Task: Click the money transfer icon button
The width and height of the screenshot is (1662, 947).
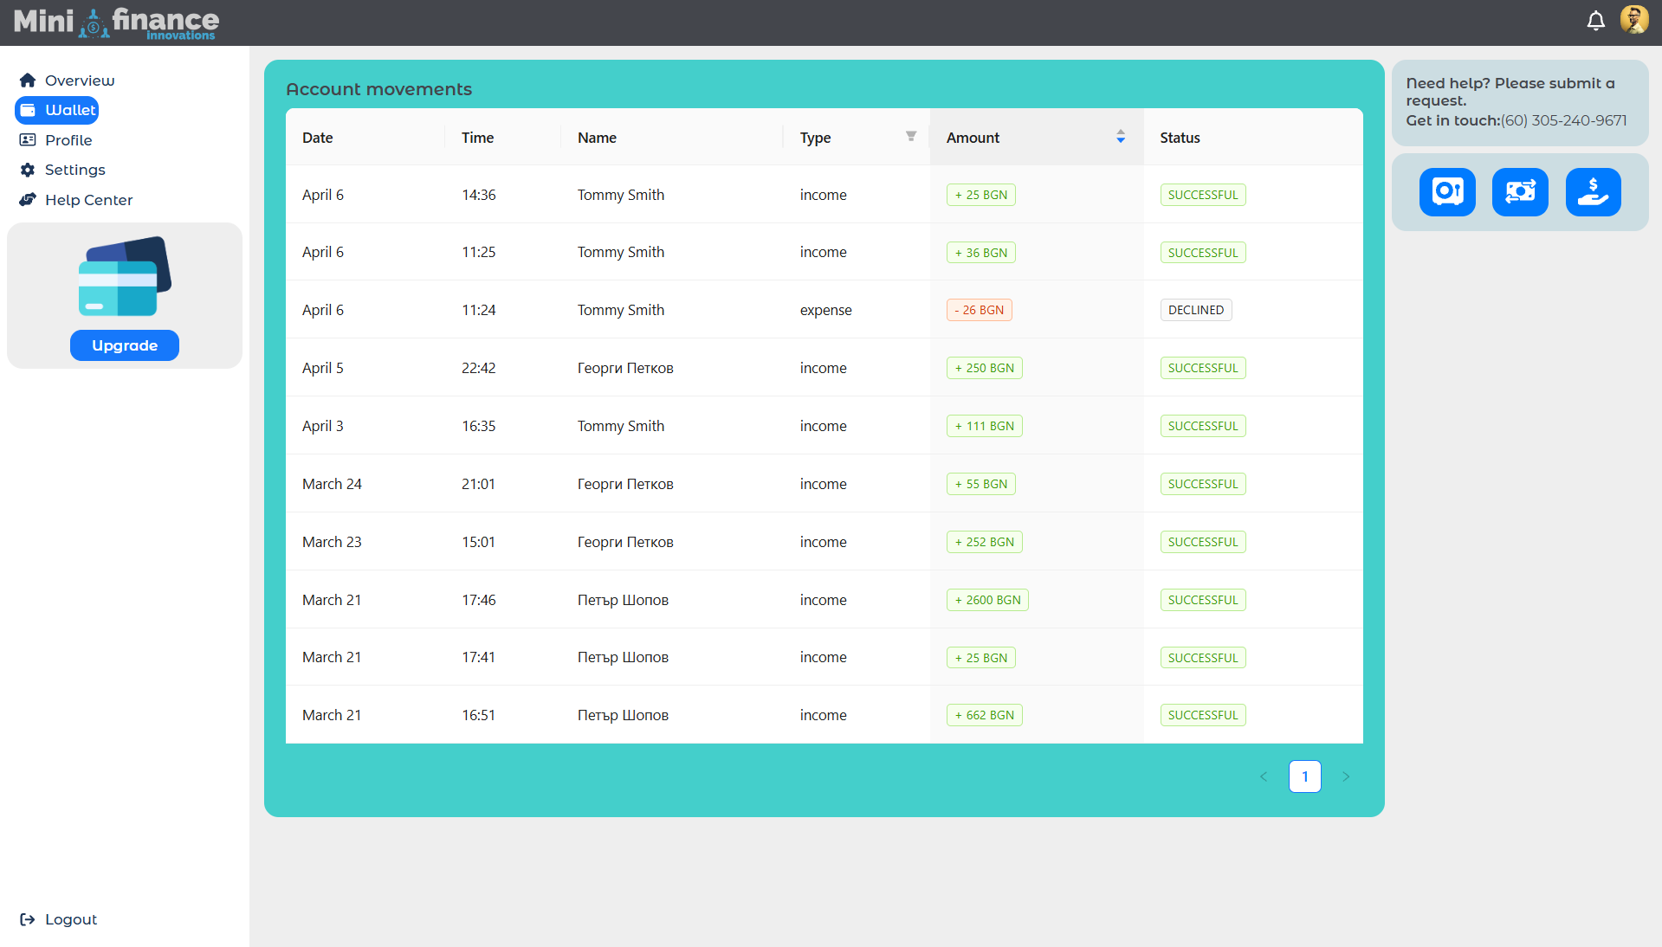Action: point(1520,192)
